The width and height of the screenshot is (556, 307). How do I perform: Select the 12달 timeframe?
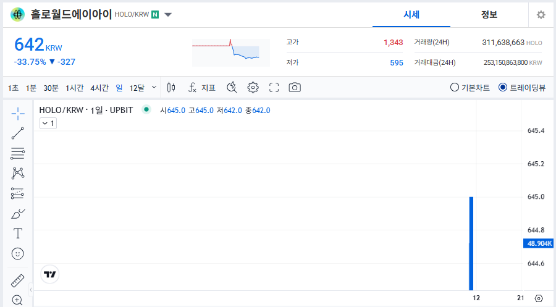137,88
